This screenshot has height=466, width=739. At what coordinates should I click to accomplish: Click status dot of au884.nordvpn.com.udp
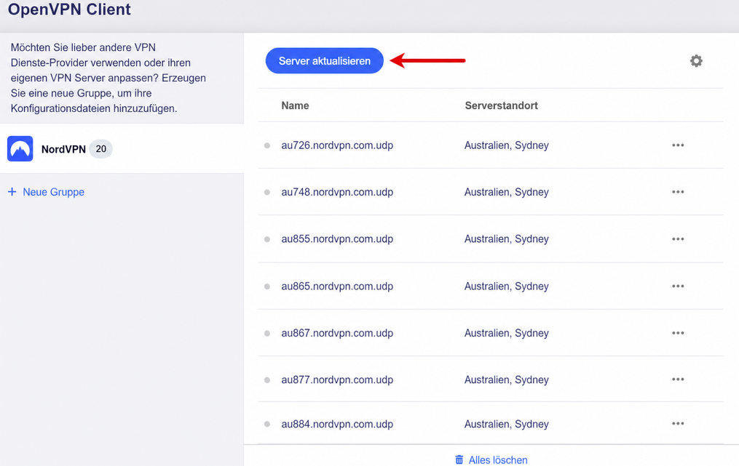click(267, 424)
